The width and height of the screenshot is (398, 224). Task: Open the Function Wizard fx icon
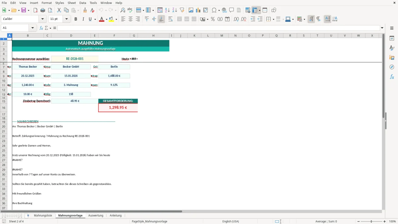coord(41,28)
